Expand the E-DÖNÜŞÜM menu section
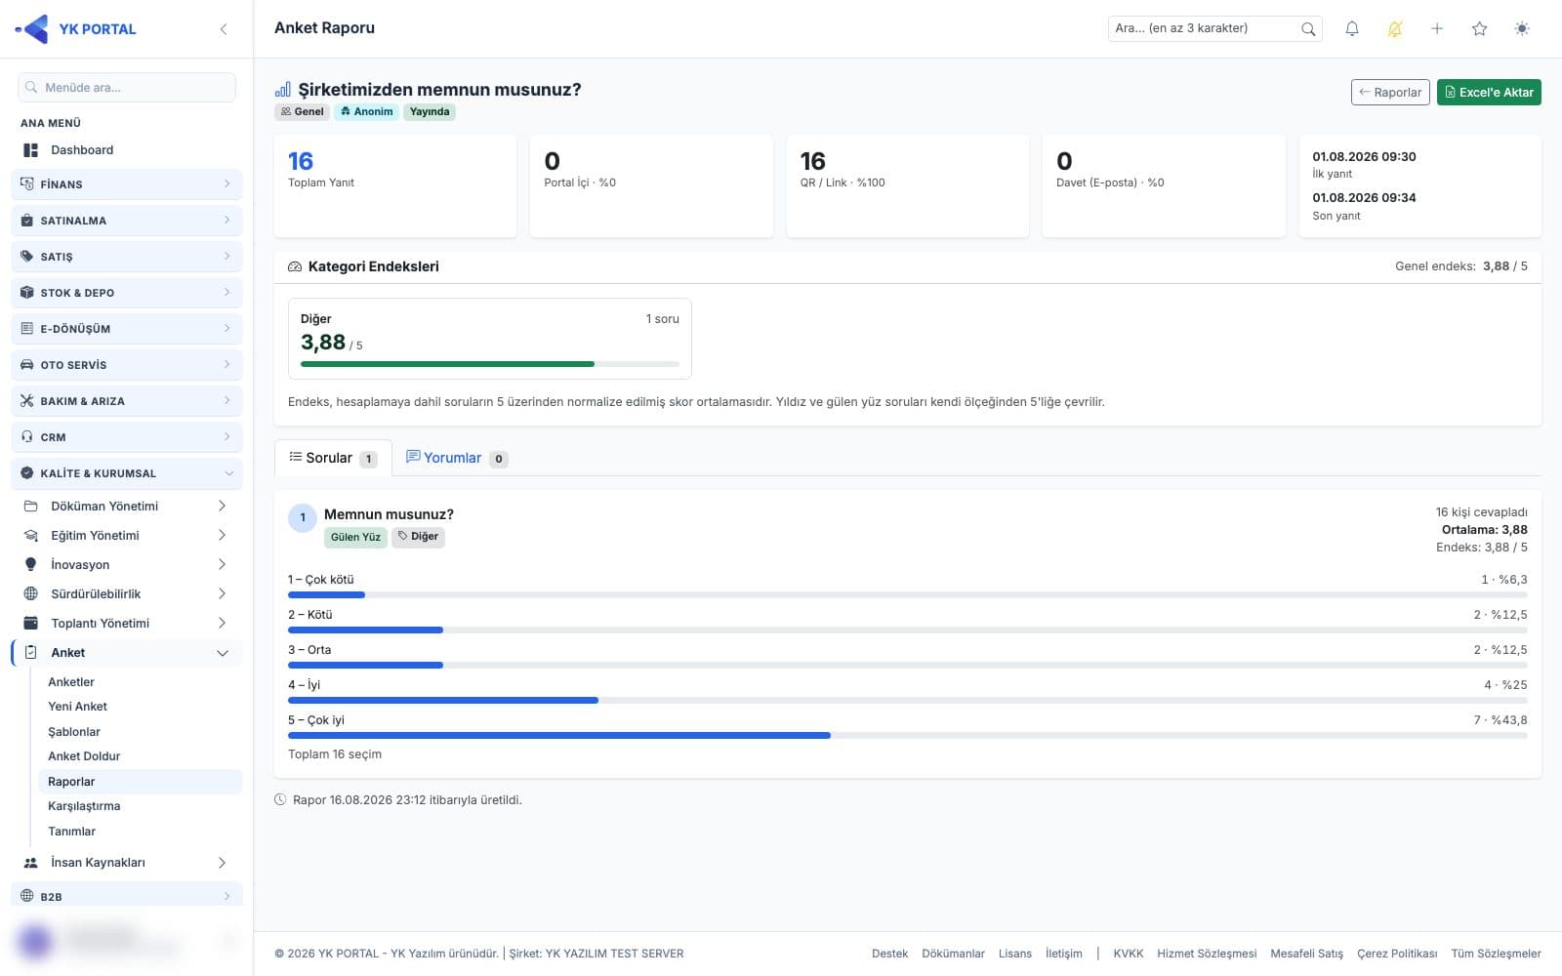 pos(127,329)
